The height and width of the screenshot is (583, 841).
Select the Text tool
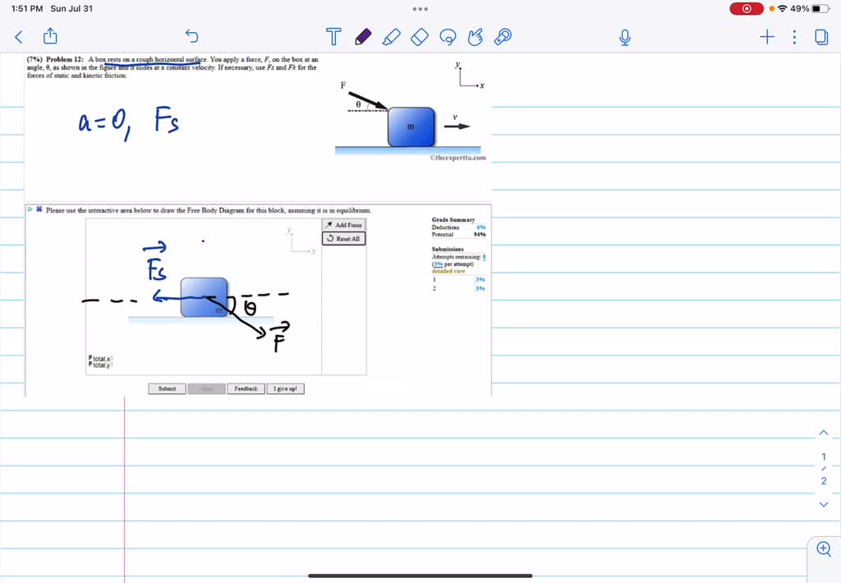333,36
